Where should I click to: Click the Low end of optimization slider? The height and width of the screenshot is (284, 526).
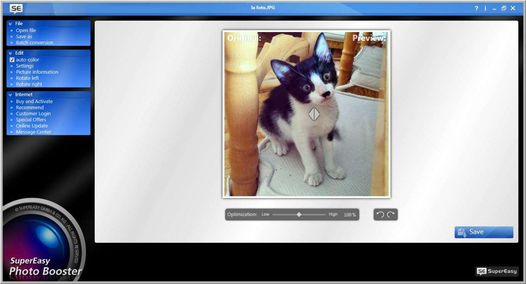265,214
